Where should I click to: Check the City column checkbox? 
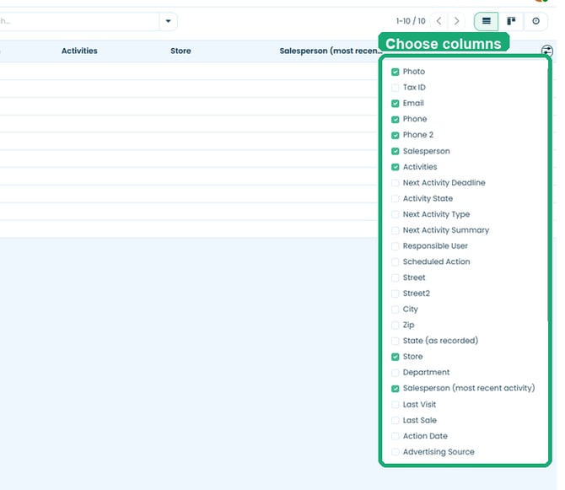point(395,310)
